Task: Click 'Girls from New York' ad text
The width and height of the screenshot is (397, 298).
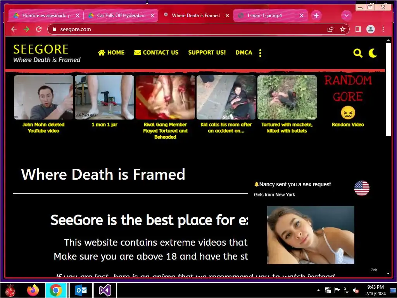Action: click(274, 195)
